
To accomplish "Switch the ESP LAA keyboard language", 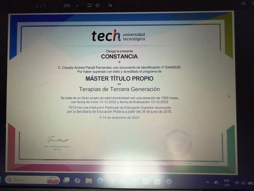I will (x=227, y=183).
